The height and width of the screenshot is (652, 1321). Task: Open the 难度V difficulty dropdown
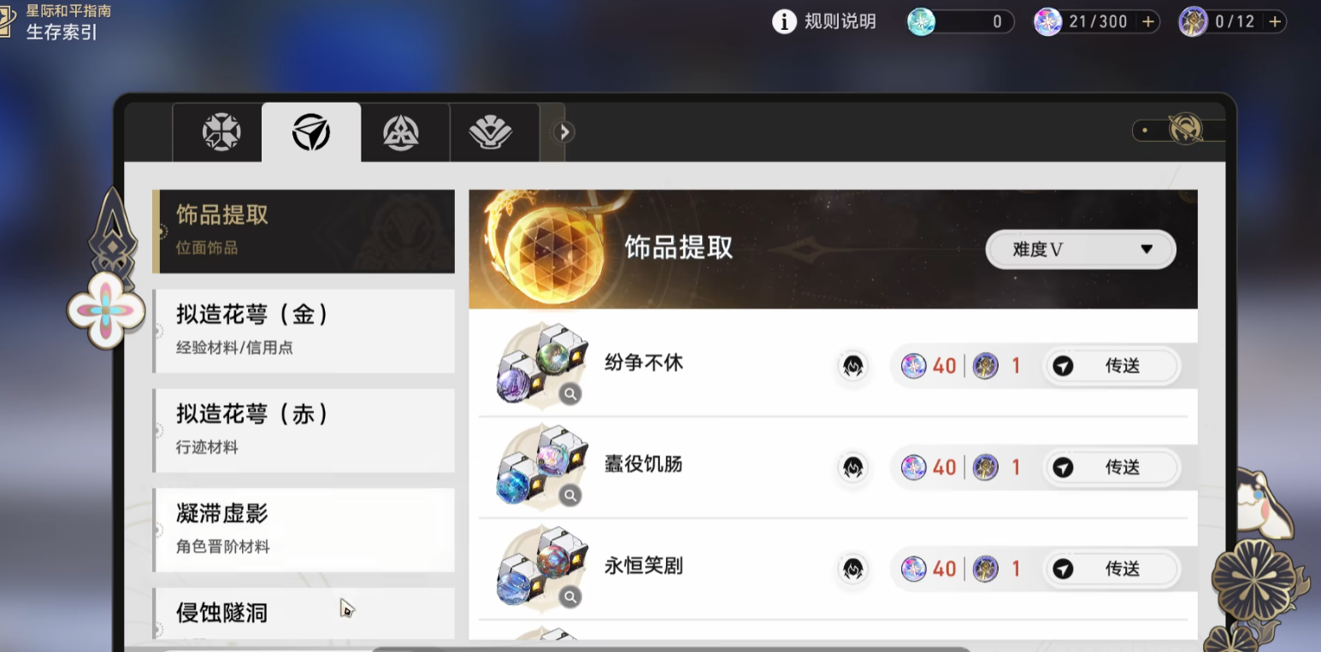(x=1081, y=250)
